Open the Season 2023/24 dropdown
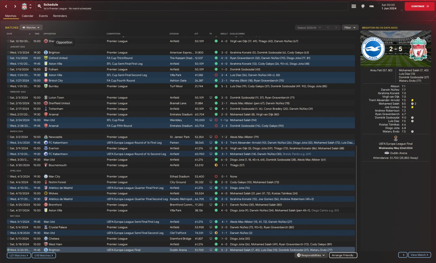This screenshot has height=263, width=436. [309, 28]
